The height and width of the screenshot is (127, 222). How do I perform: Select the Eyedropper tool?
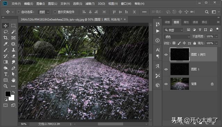6,44
